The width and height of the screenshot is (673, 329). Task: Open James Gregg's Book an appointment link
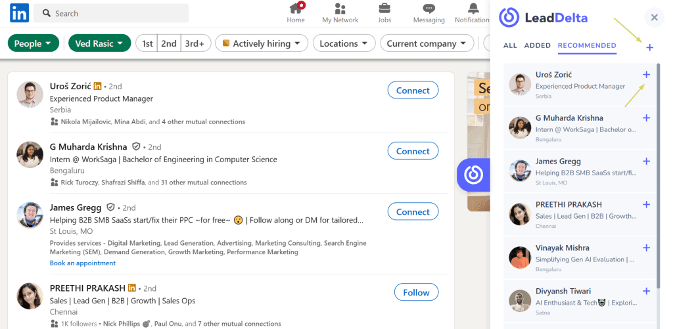pos(83,263)
